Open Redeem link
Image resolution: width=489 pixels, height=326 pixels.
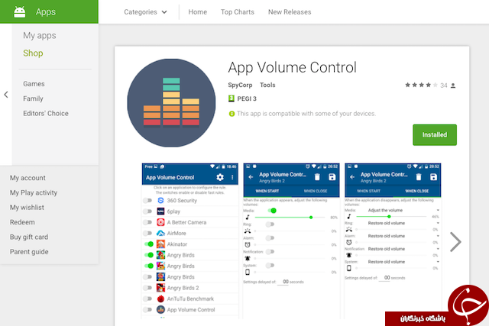[22, 222]
